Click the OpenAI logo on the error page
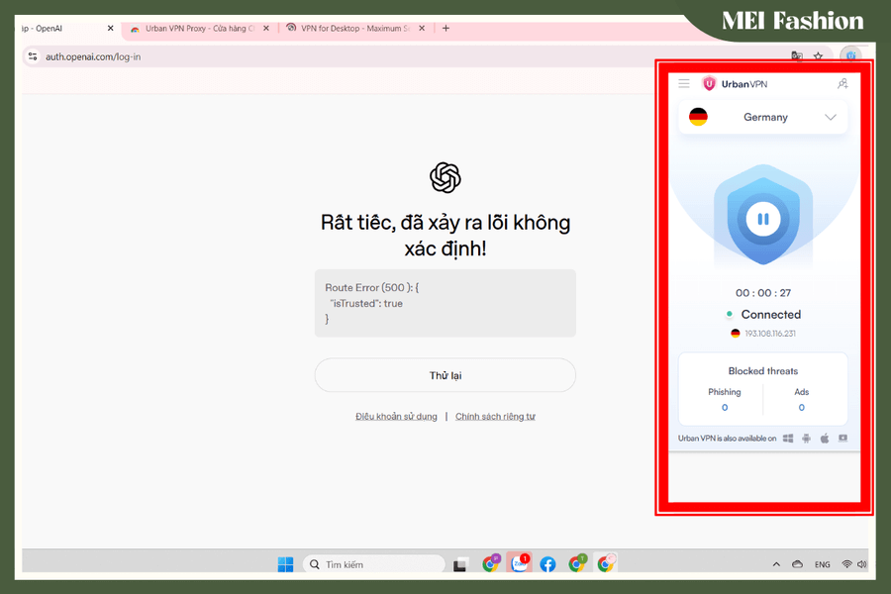Screen dimensions: 891x594 (445, 177)
